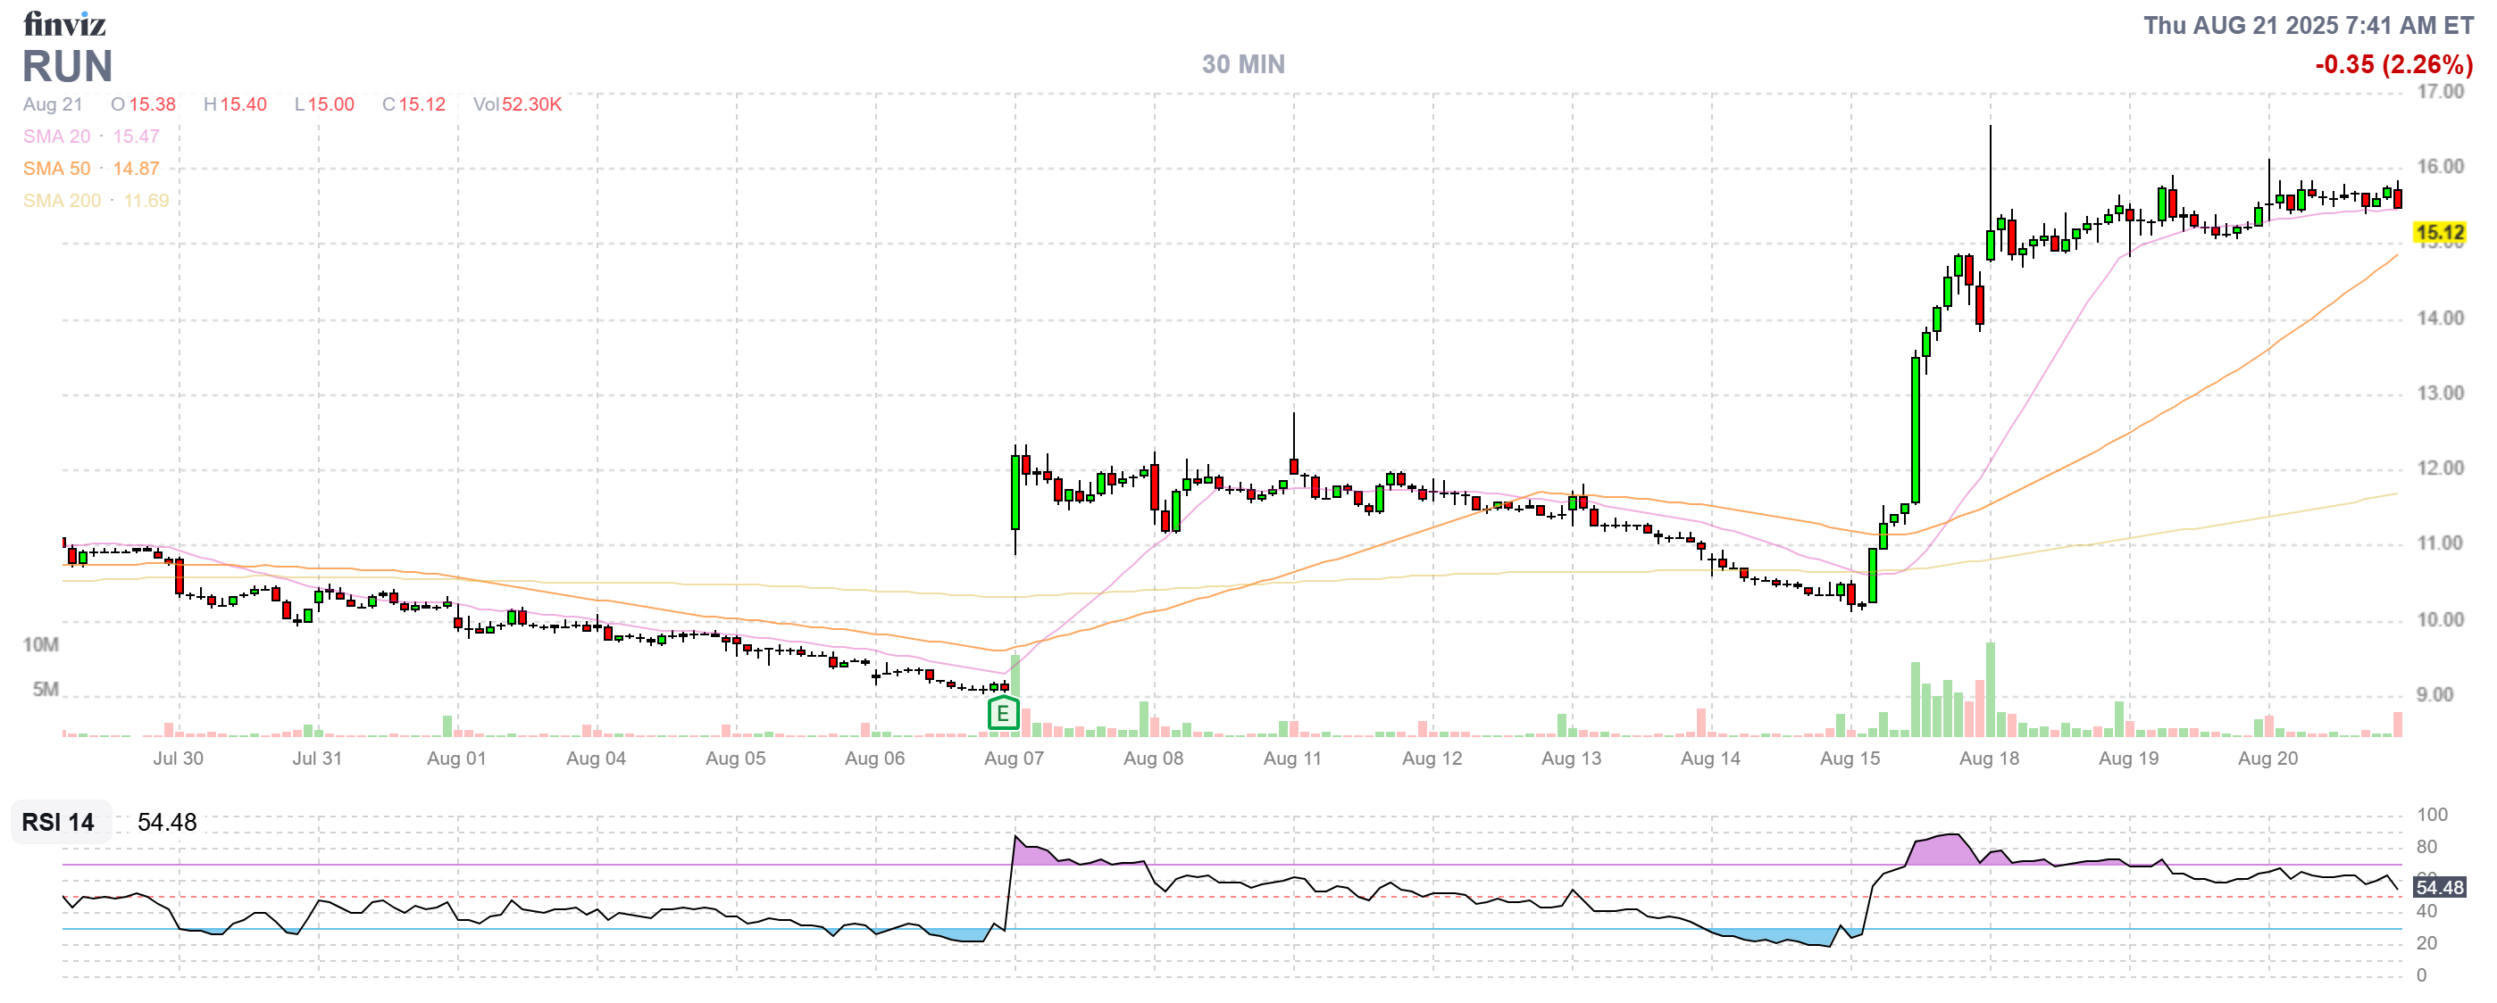Image resolution: width=2497 pixels, height=1003 pixels.
Task: Click the yellow 15.12 current price tag
Action: 2438,232
